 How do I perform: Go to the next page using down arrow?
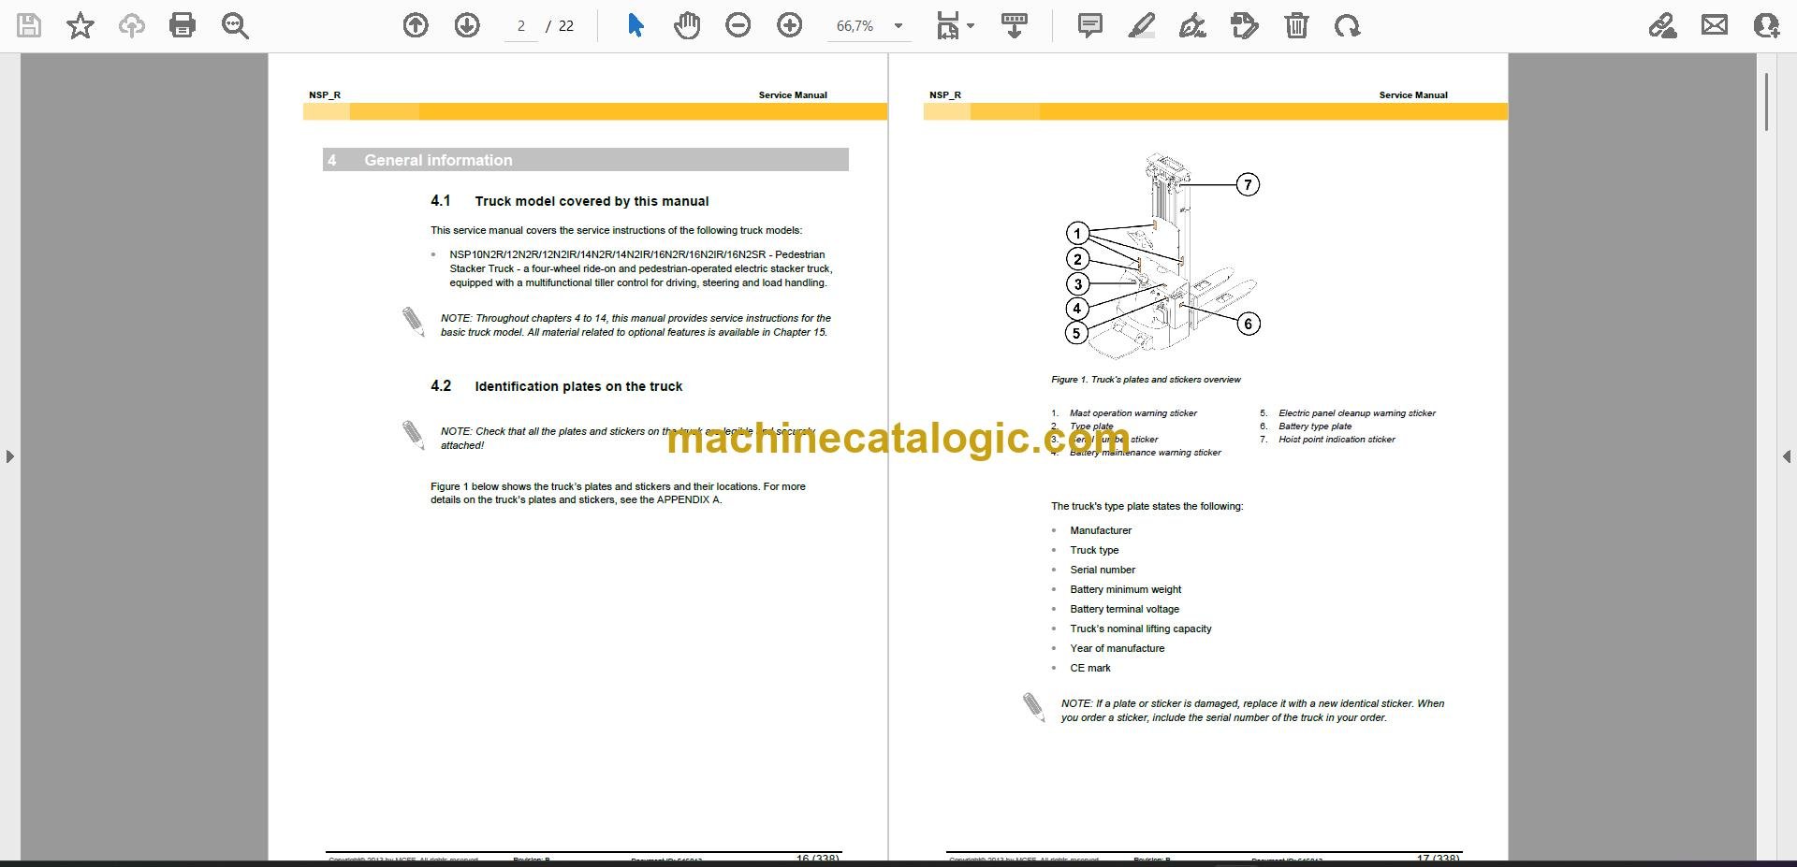tap(467, 25)
